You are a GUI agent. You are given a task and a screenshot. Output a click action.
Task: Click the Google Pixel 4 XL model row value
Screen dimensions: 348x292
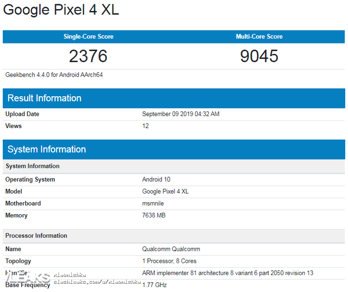coord(165,191)
